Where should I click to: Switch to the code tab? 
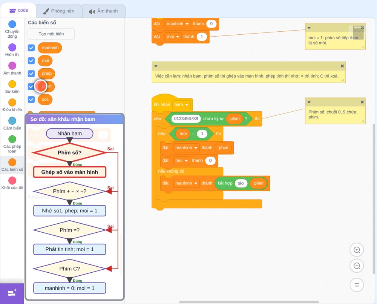pyautogui.click(x=18, y=10)
